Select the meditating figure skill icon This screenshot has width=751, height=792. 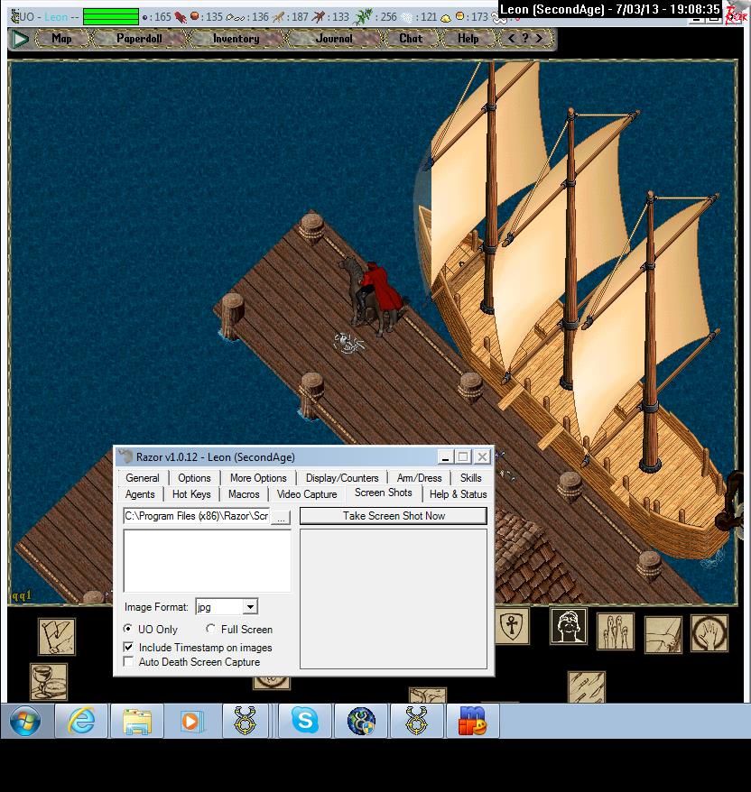click(x=569, y=626)
